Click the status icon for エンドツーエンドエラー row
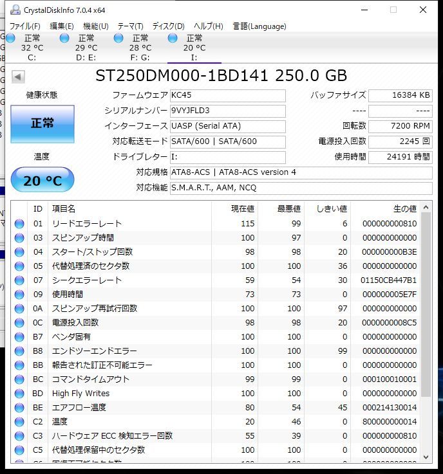This screenshot has height=474, width=443. [x=19, y=351]
